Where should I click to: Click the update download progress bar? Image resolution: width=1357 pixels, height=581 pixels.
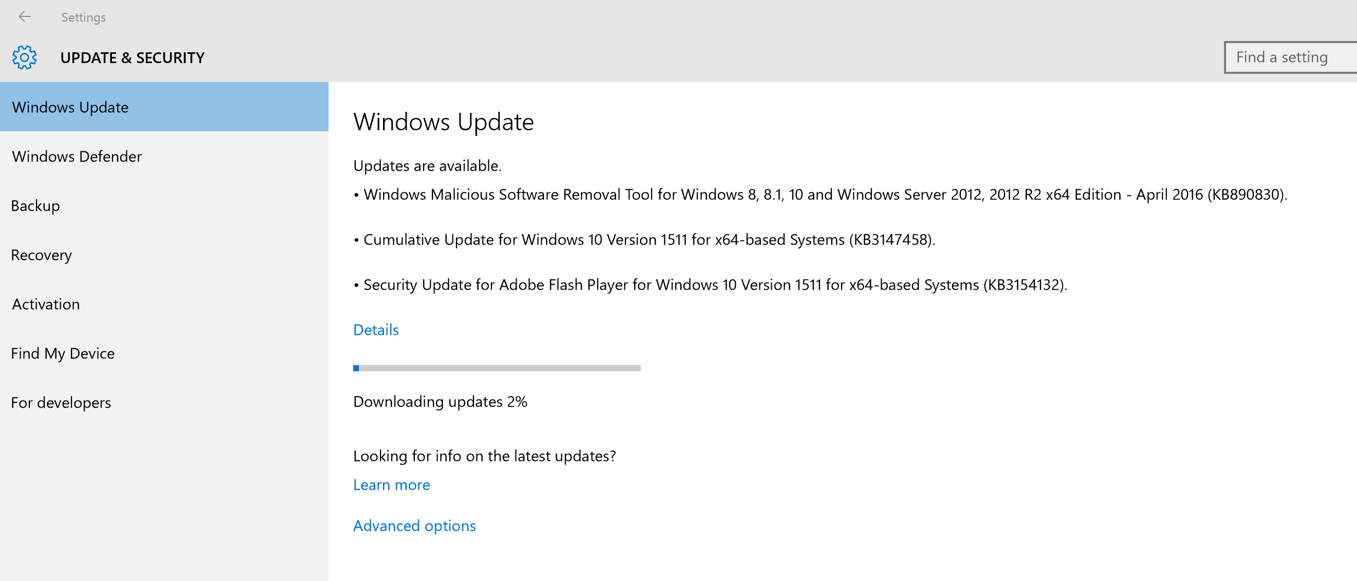click(497, 368)
